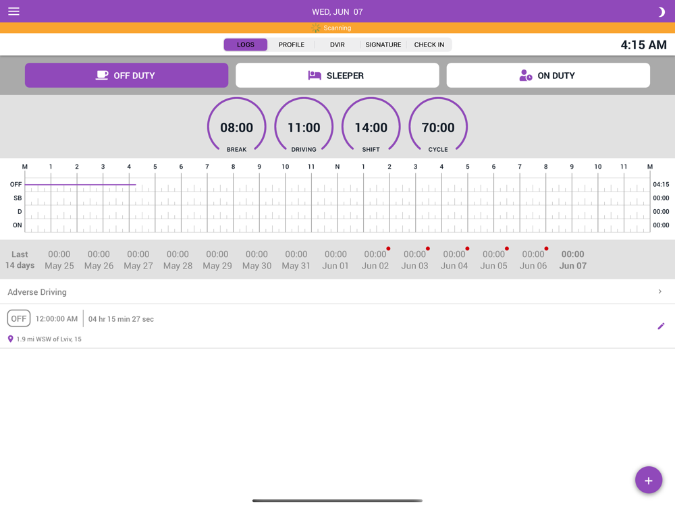Screen dimensions: 675x506
Task: Tap the OFF status badge in event list
Action: click(x=19, y=318)
